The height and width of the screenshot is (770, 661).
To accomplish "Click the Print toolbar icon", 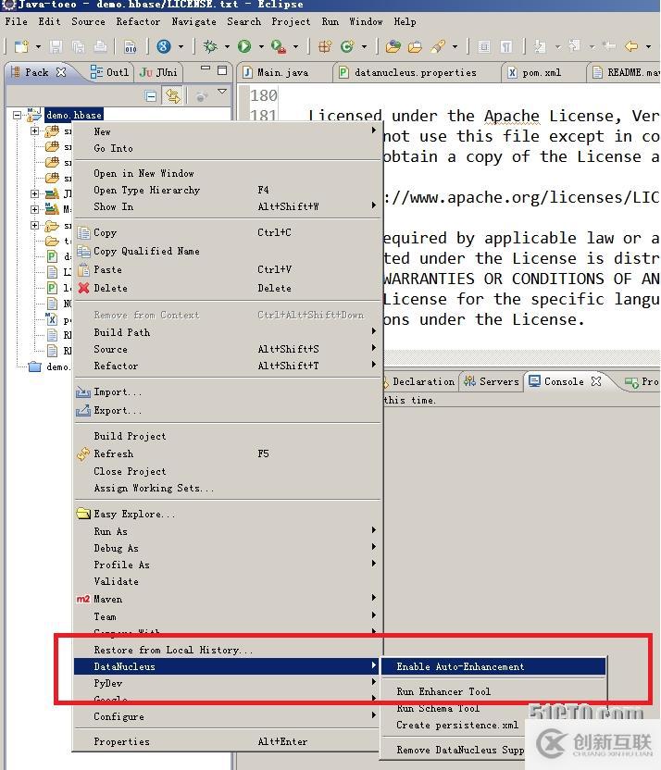I will (100, 46).
